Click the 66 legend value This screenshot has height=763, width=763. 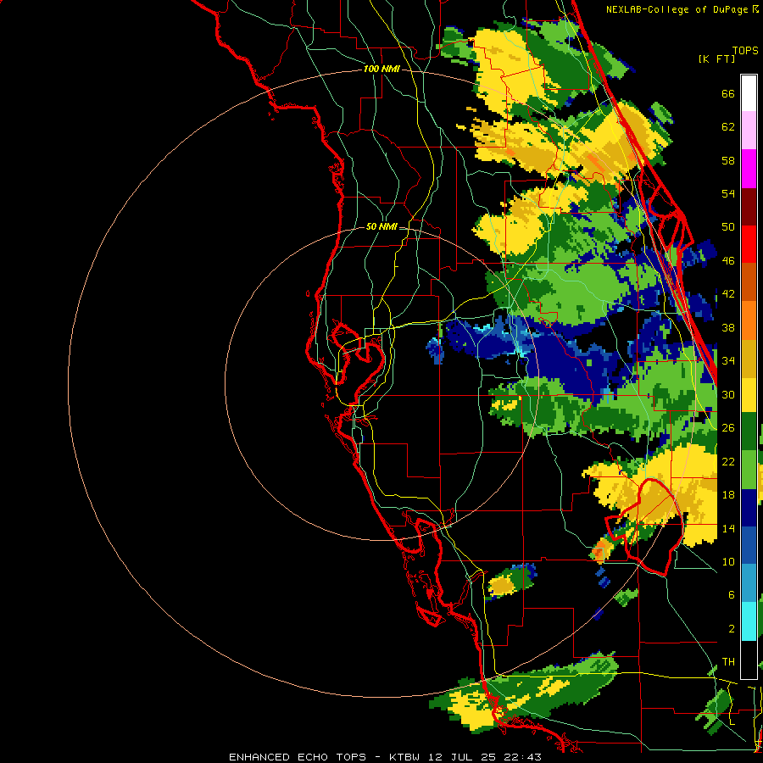728,93
